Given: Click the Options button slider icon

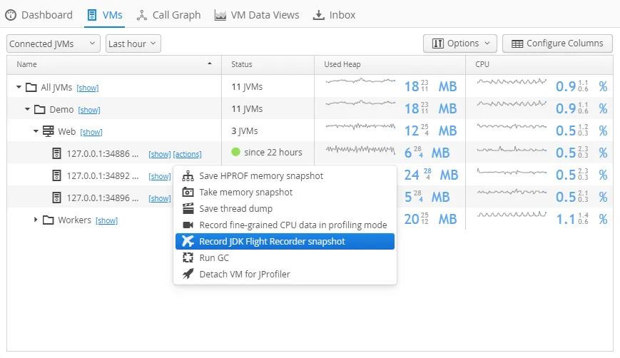Looking at the screenshot, I should point(438,44).
